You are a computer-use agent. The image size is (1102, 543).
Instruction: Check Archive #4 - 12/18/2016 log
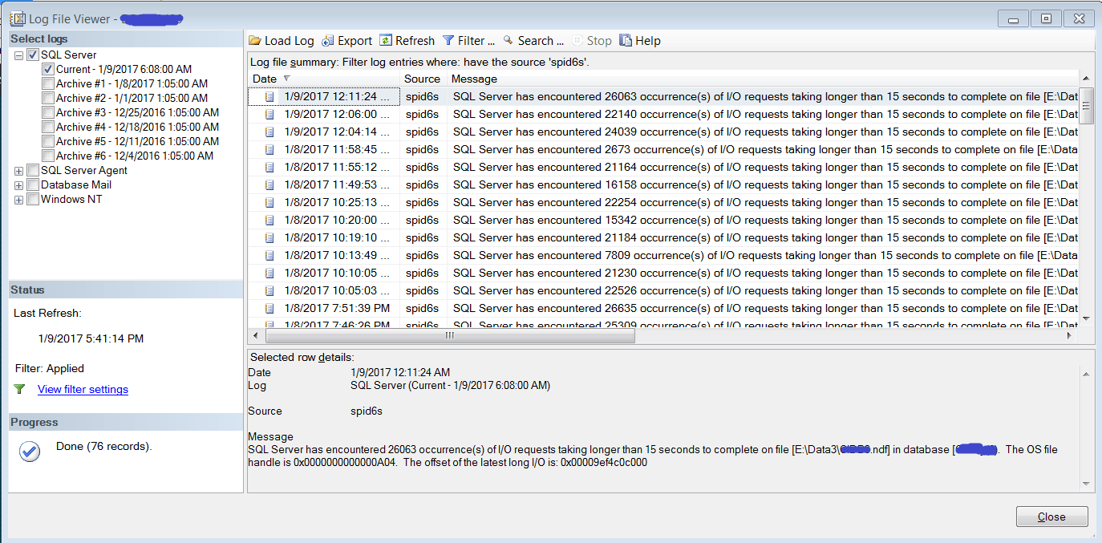pos(48,128)
